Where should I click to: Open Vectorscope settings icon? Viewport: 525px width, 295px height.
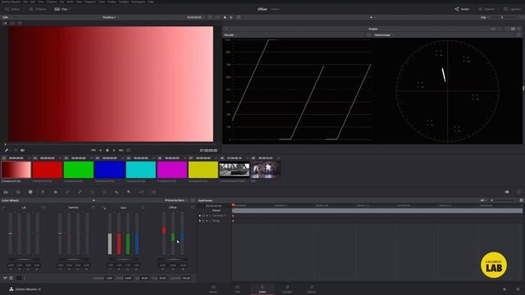518,34
